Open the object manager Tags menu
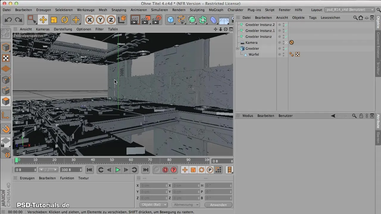This screenshot has width=381, height=214. pos(313,18)
